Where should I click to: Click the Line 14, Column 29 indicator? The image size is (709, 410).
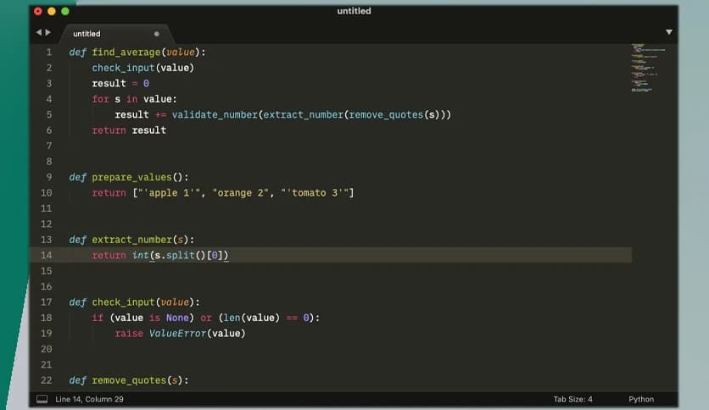[89, 399]
